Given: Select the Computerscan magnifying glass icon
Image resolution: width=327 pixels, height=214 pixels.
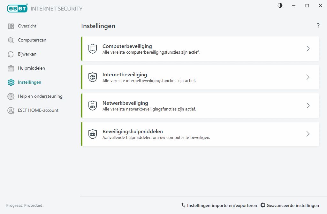Looking at the screenshot, I should pyautogui.click(x=10, y=40).
